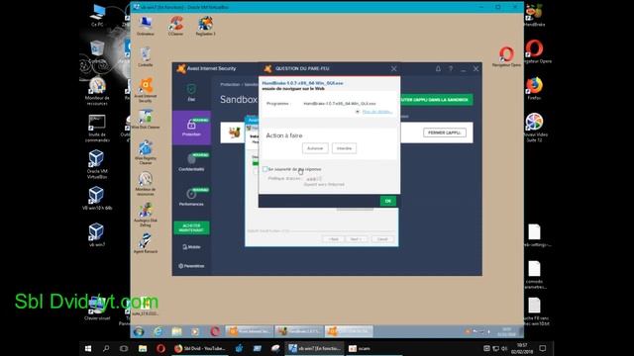Click the Interdire button in firewall dialog

344,148
